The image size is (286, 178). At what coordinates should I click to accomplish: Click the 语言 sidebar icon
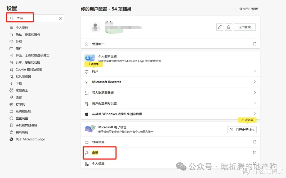coord(11,97)
